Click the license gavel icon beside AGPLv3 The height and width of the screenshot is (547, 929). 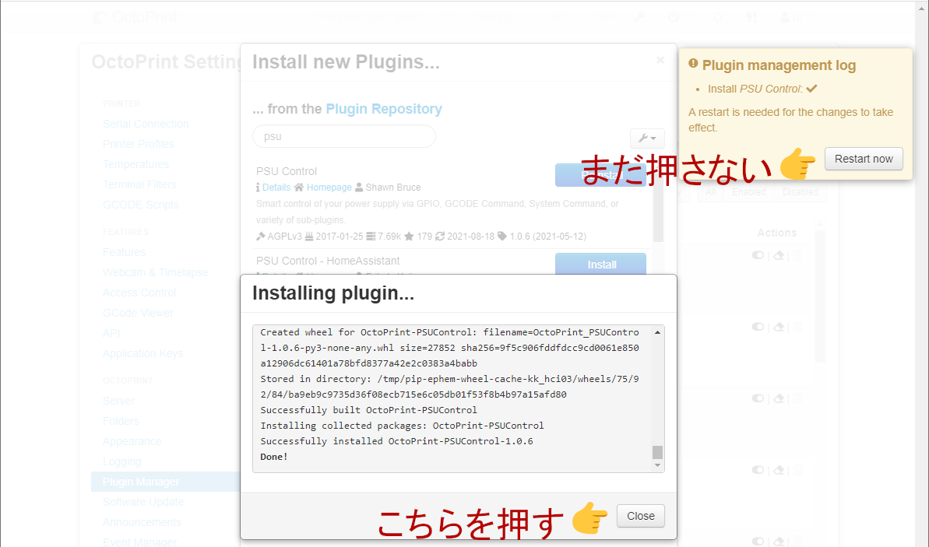260,237
